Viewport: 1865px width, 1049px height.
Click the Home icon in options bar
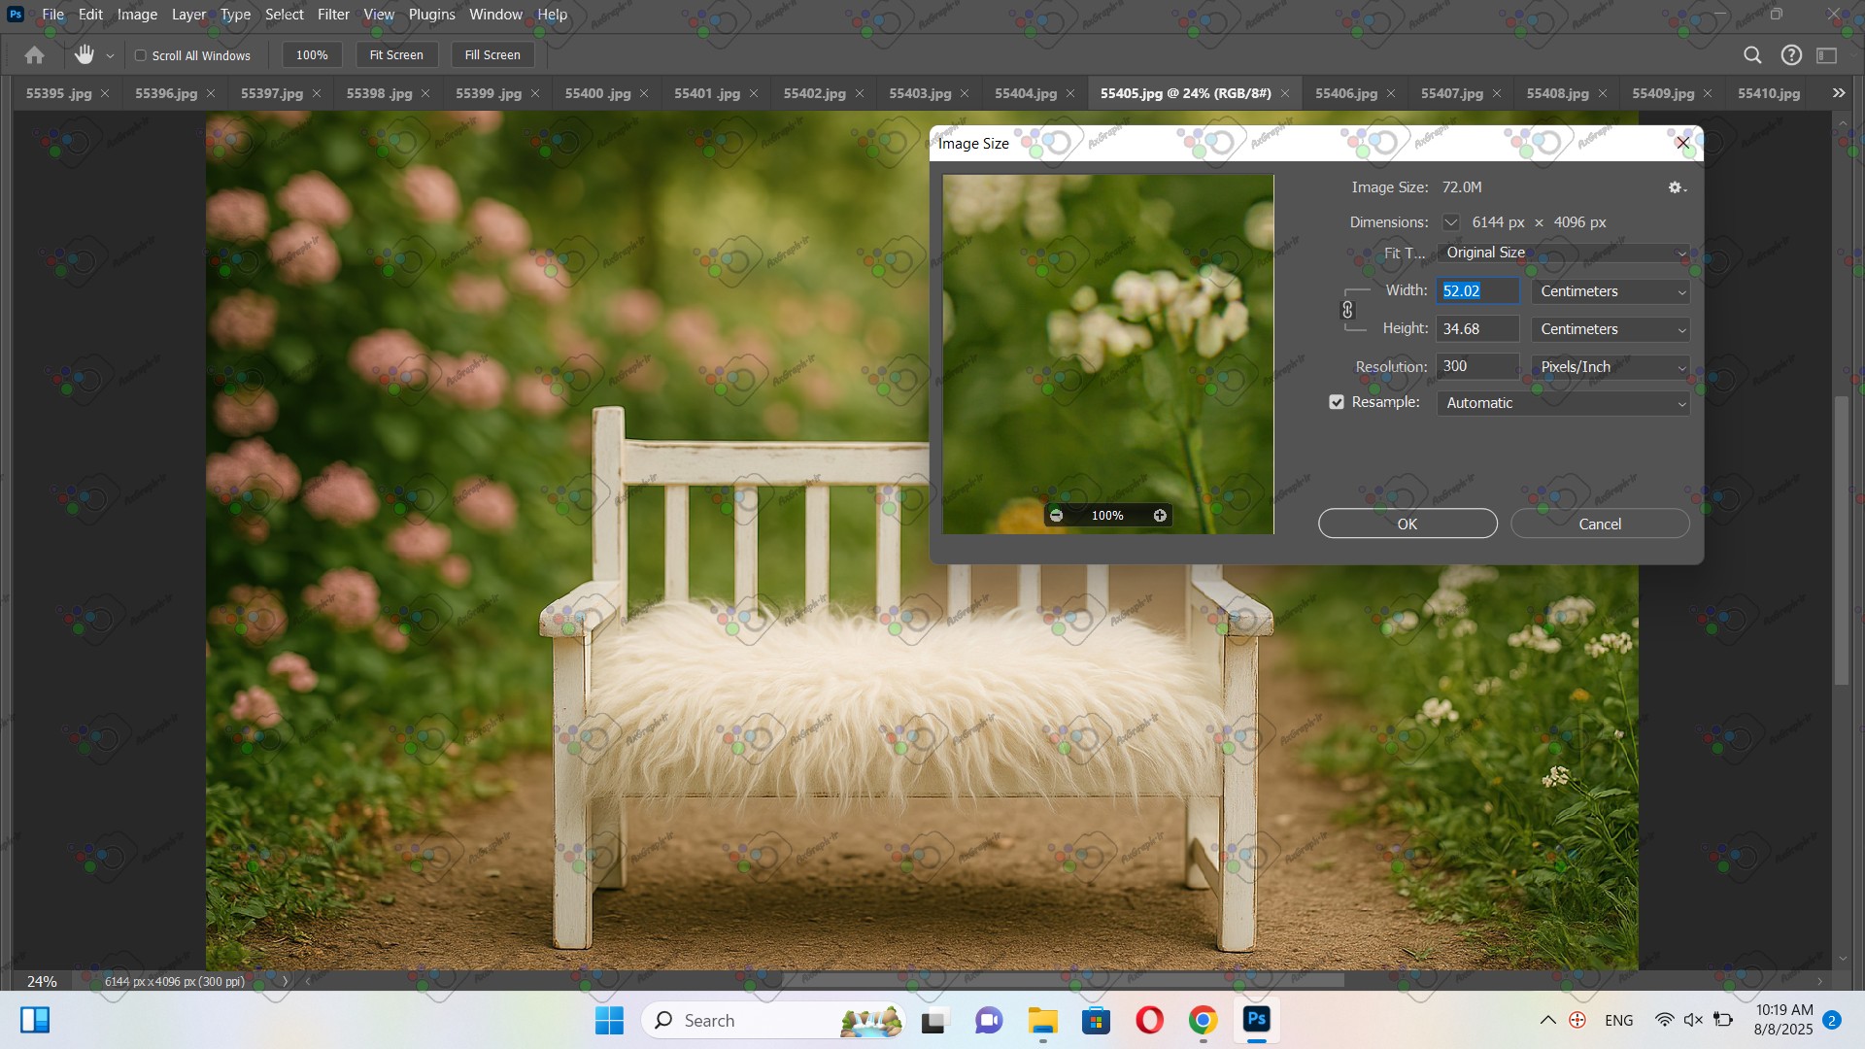click(34, 55)
